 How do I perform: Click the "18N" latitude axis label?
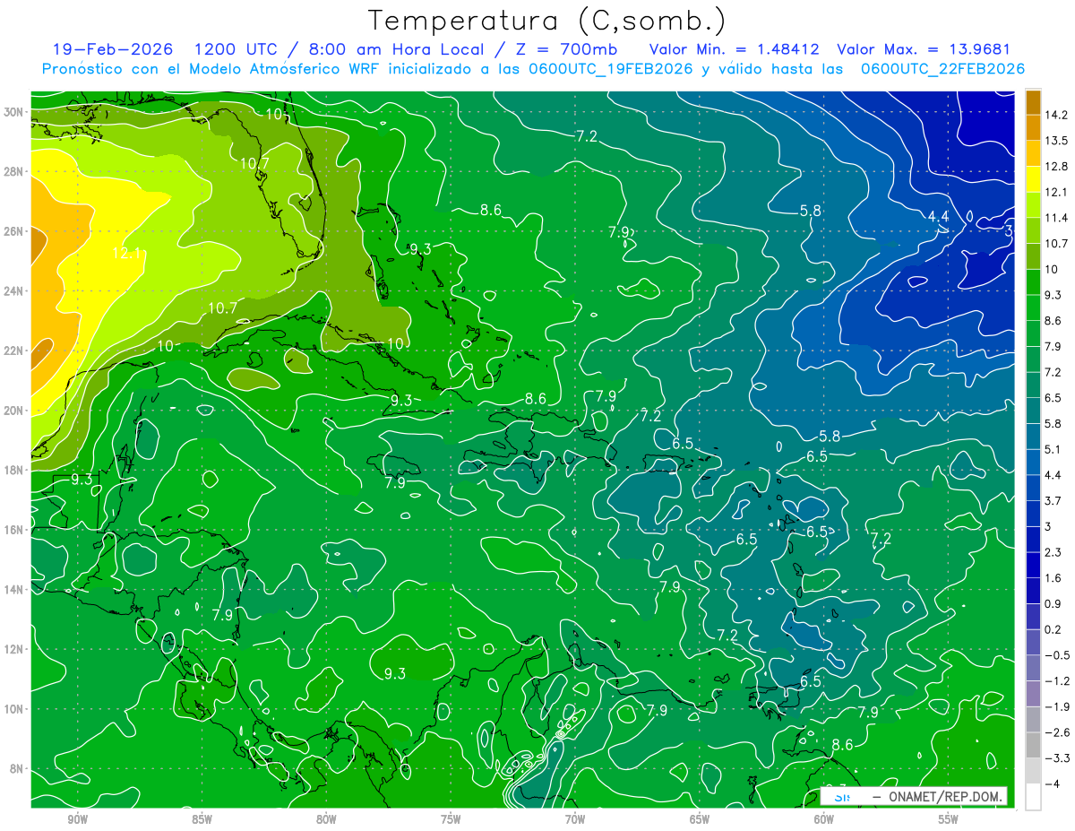tap(15, 470)
